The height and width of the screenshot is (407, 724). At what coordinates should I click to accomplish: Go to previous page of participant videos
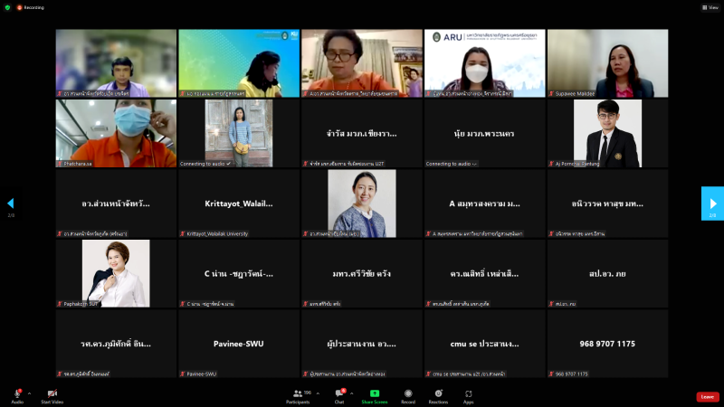click(11, 203)
